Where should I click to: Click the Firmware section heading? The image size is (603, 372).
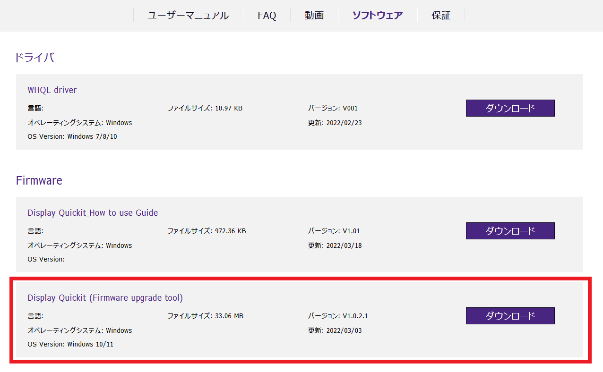[39, 180]
